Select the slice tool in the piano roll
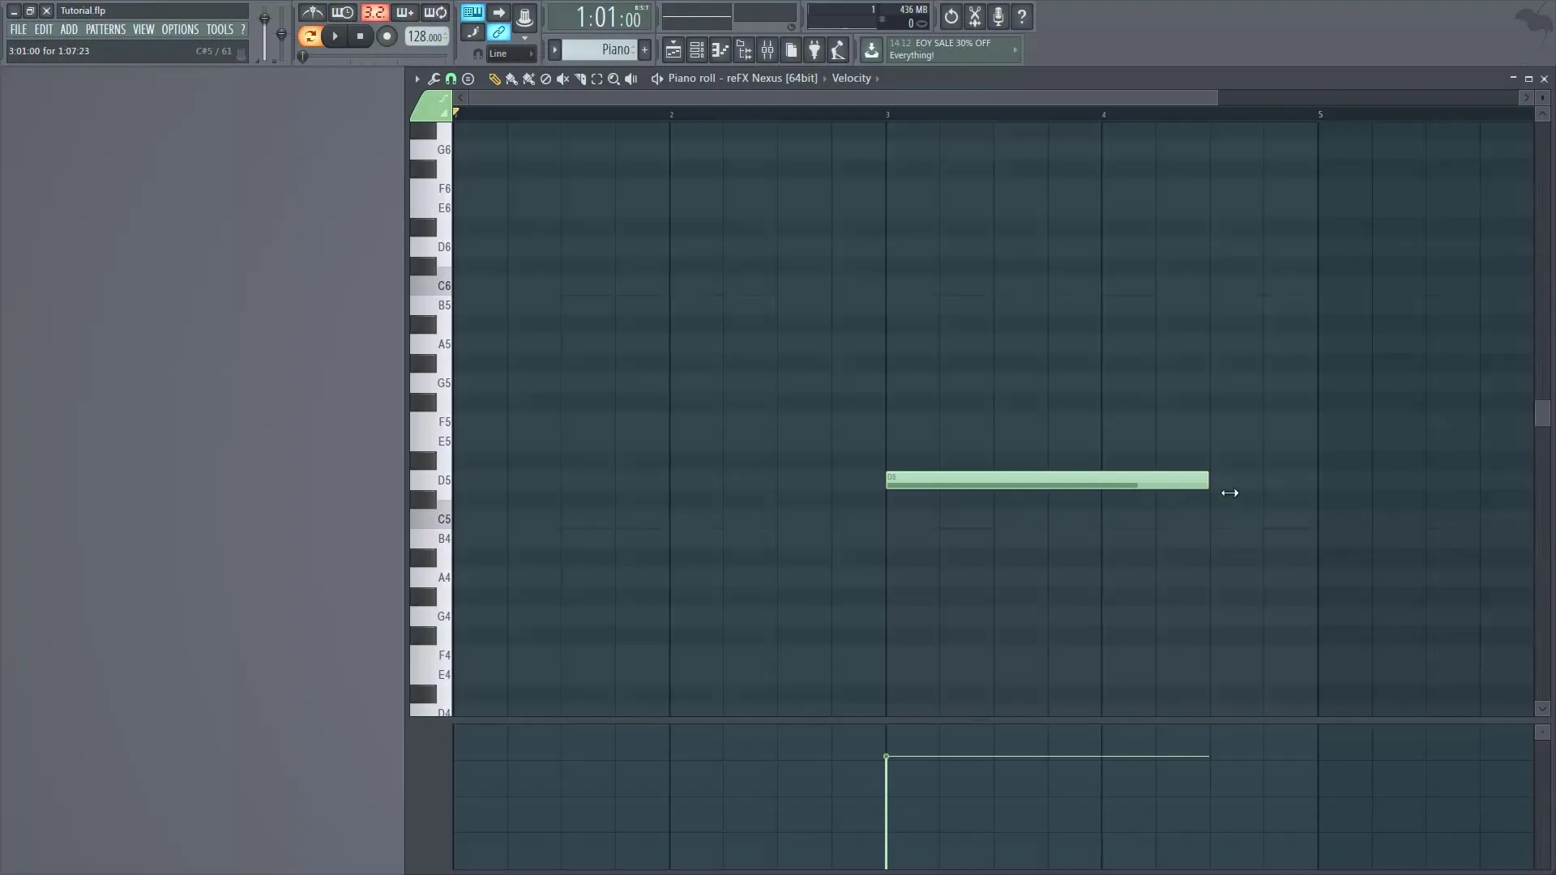1556x875 pixels. pos(580,79)
